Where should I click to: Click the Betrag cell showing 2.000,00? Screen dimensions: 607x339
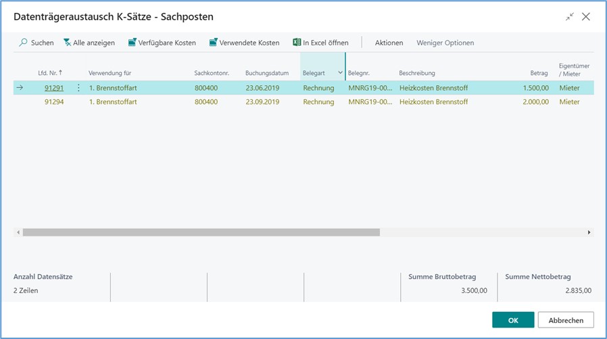coord(535,102)
